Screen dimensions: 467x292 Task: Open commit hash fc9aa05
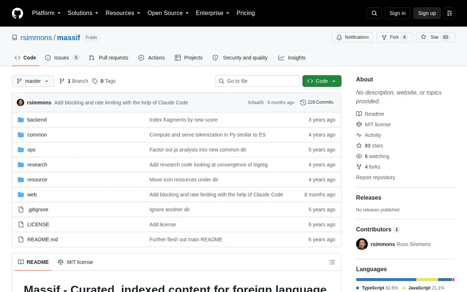click(256, 103)
